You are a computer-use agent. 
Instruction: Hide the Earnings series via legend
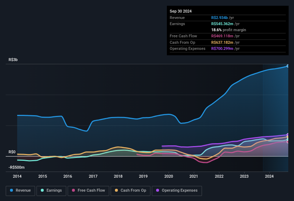tap(51, 190)
